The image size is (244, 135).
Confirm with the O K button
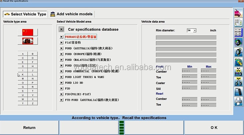pyautogui.click(x=214, y=128)
